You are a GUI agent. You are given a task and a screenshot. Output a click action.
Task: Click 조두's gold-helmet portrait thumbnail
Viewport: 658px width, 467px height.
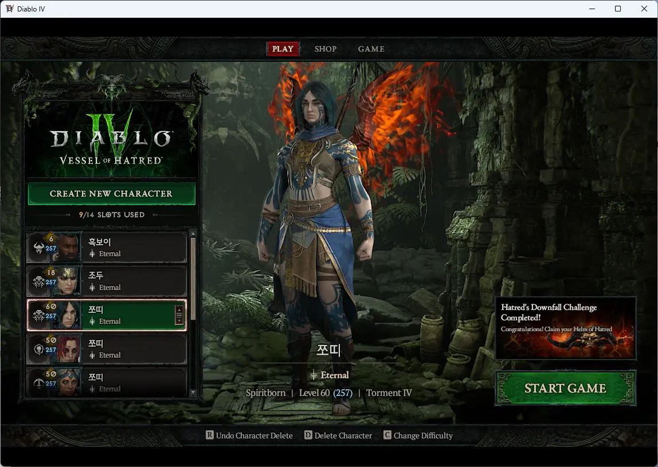pos(68,281)
